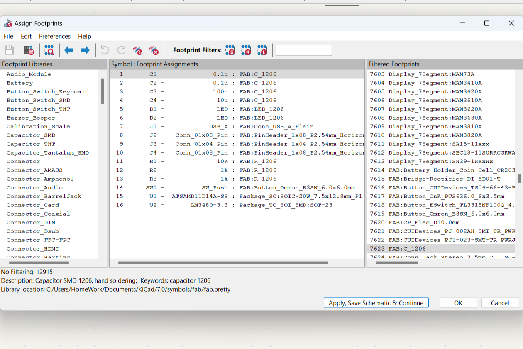Maximize the Assign Footprints window
Screen dimensions: 523x349
tap(487, 23)
